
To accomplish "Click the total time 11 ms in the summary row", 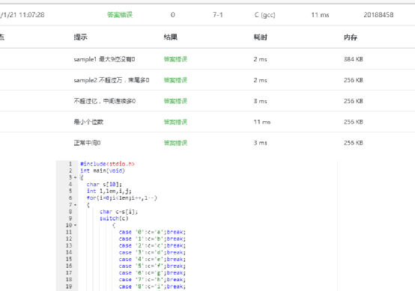I will (321, 15).
